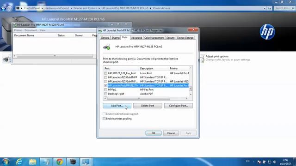Click the document window icon on taskbar
The image size is (296, 166).
[46, 162]
